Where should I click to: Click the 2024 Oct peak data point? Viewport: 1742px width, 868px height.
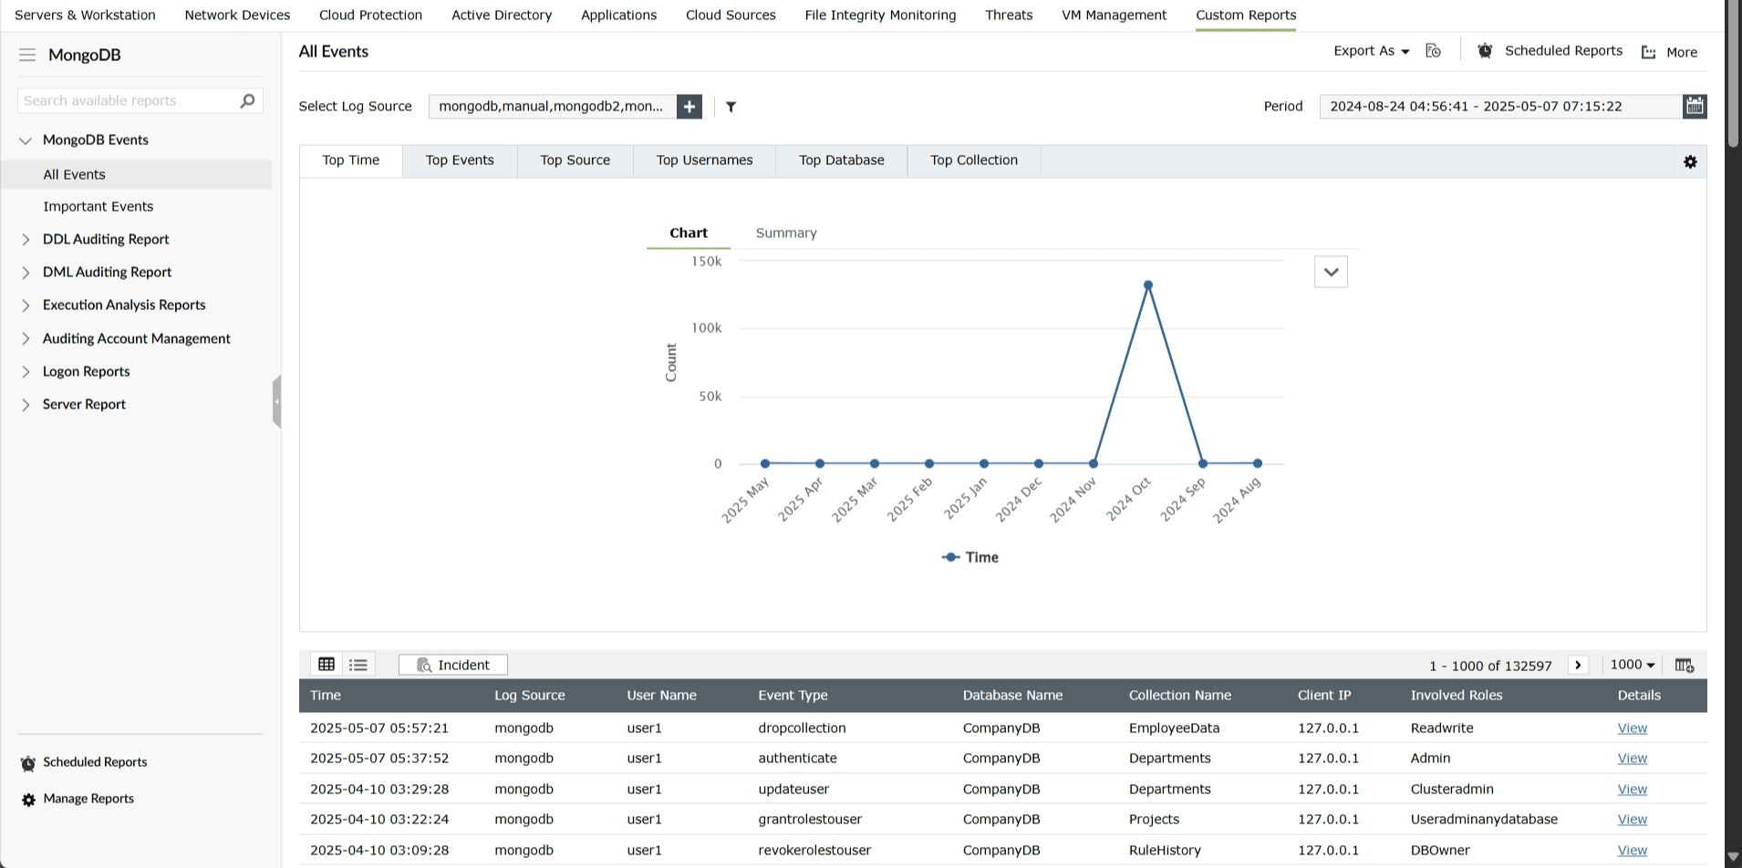pos(1148,285)
